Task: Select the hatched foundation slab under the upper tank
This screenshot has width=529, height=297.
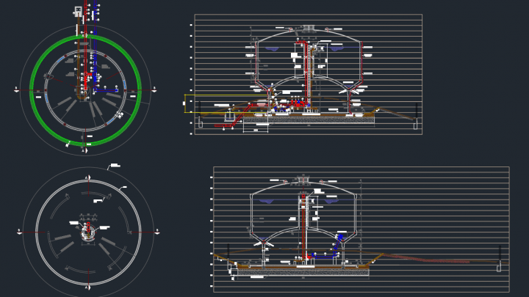Action: 309,120
